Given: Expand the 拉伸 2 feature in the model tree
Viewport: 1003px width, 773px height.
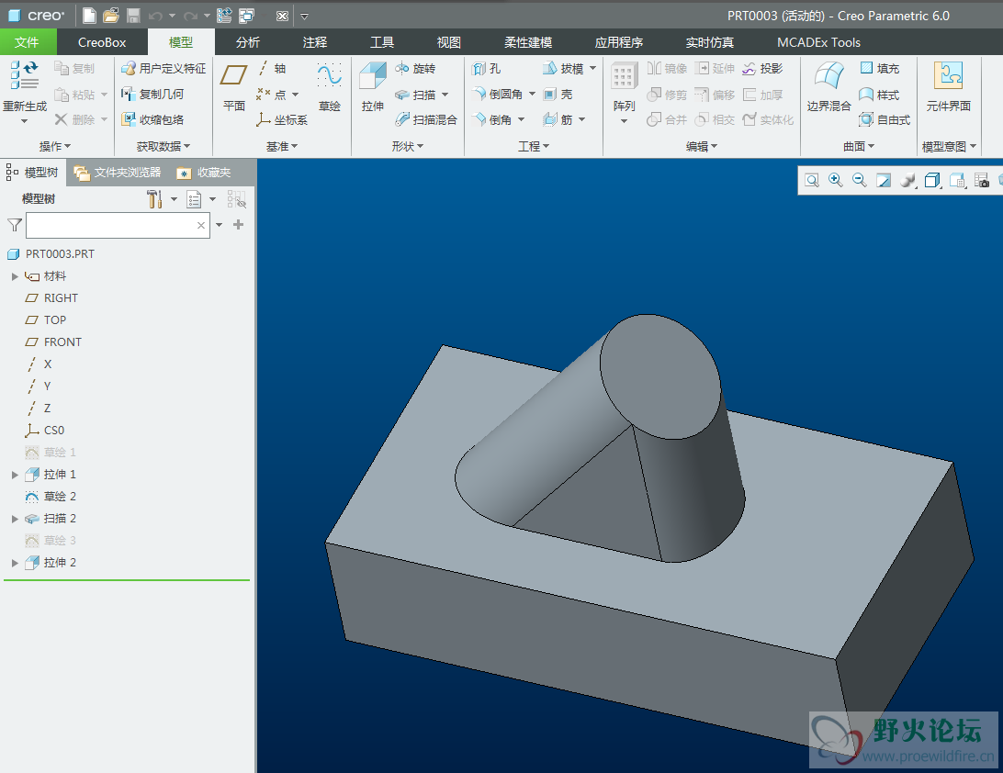Looking at the screenshot, I should coord(15,563).
